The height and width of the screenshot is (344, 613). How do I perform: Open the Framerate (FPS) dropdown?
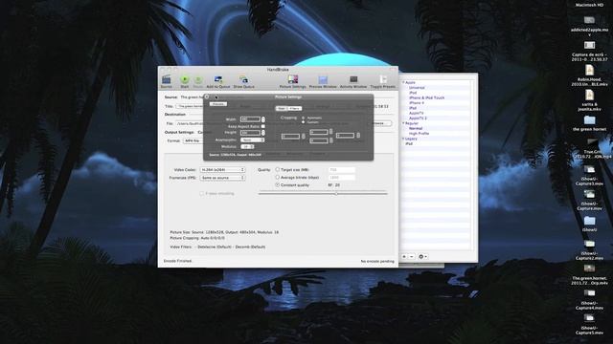[222, 178]
